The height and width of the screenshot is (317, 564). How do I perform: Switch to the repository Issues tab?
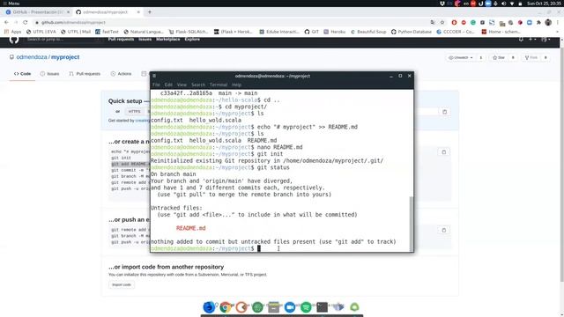pos(49,74)
